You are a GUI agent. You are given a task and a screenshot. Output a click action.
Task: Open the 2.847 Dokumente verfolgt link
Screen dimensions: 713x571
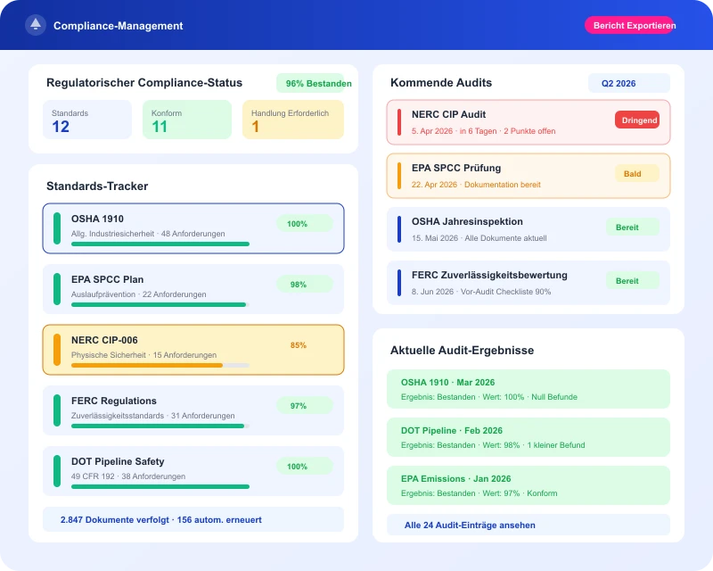[x=193, y=519]
